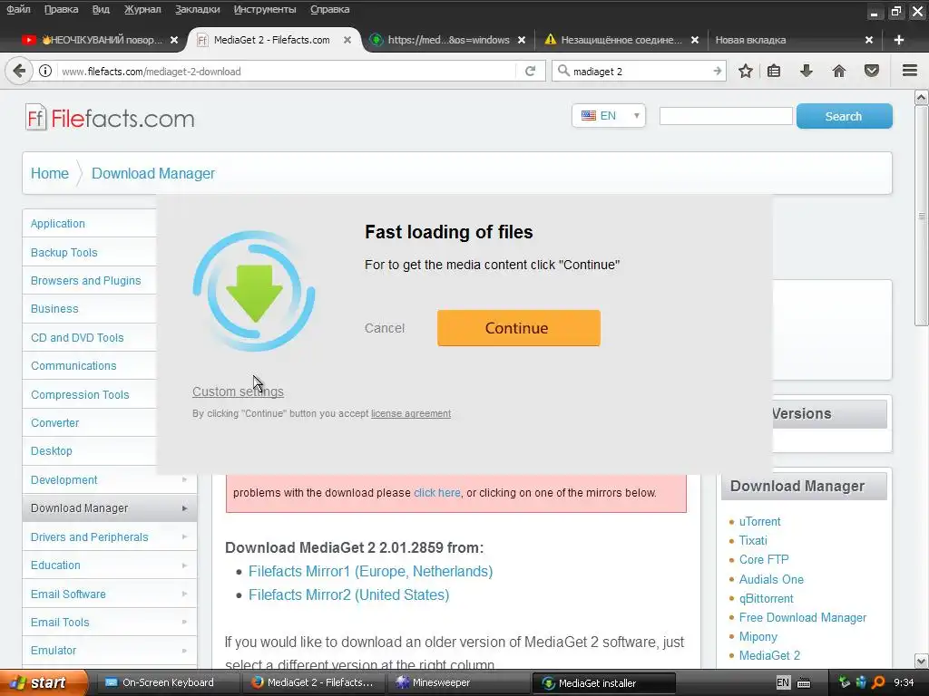
Task: Open the Журнал menu
Action: tap(142, 9)
